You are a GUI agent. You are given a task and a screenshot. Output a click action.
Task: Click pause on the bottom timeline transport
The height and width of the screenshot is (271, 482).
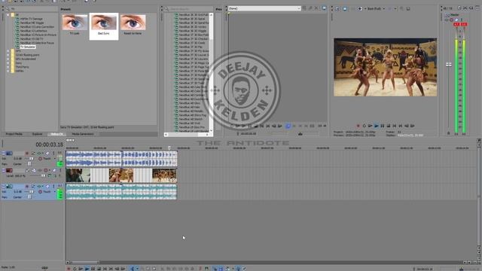pyautogui.click(x=93, y=269)
